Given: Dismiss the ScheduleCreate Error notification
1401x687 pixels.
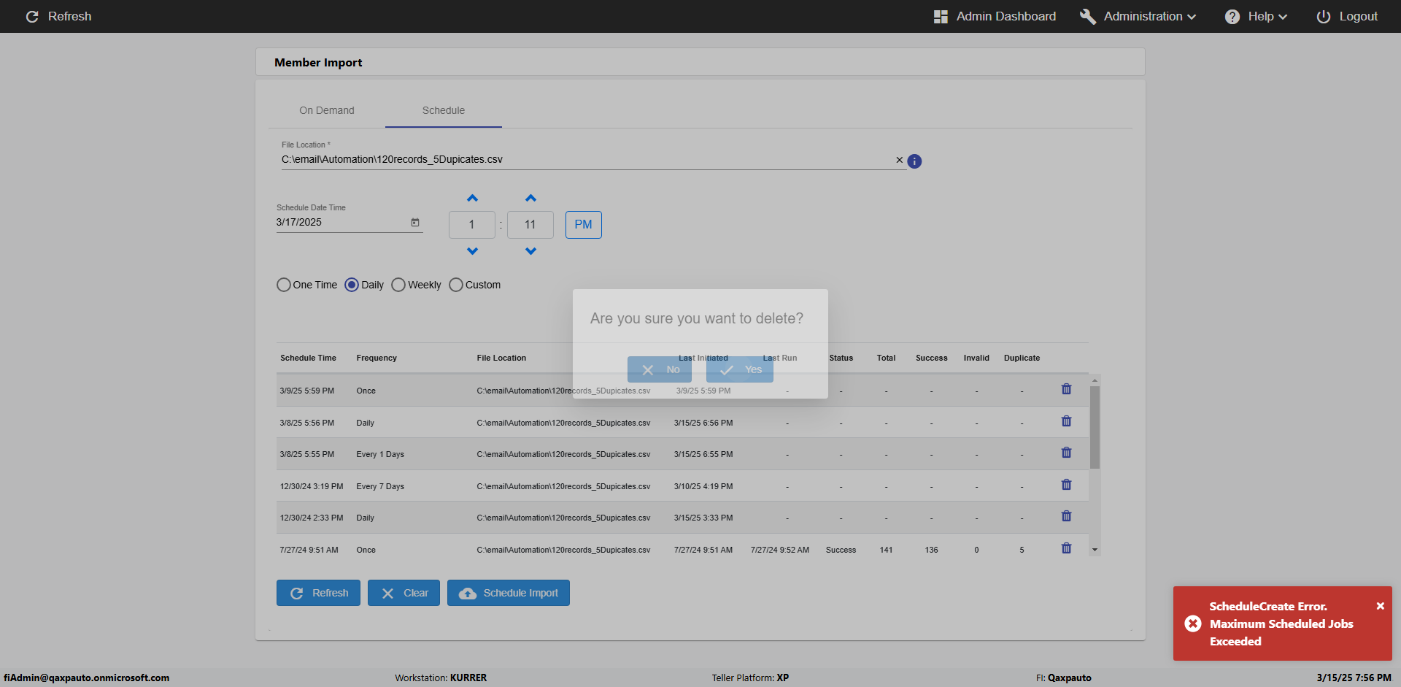Looking at the screenshot, I should tap(1380, 606).
